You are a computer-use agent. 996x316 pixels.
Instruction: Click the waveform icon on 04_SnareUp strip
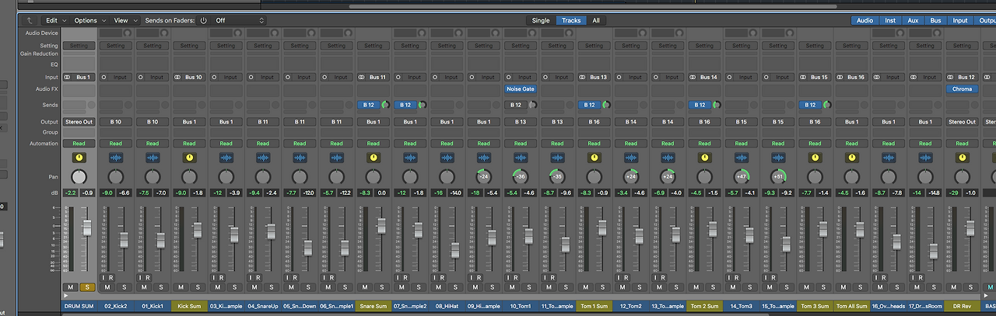point(263,158)
